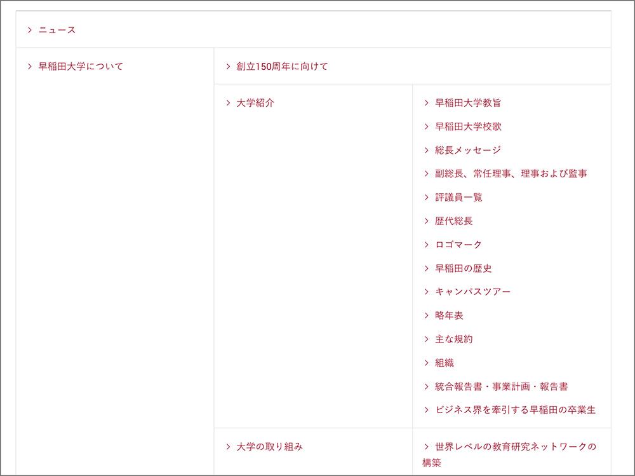This screenshot has width=635, height=476.
Task: Click chevron icon beside 大学紹介
Action: (x=228, y=103)
